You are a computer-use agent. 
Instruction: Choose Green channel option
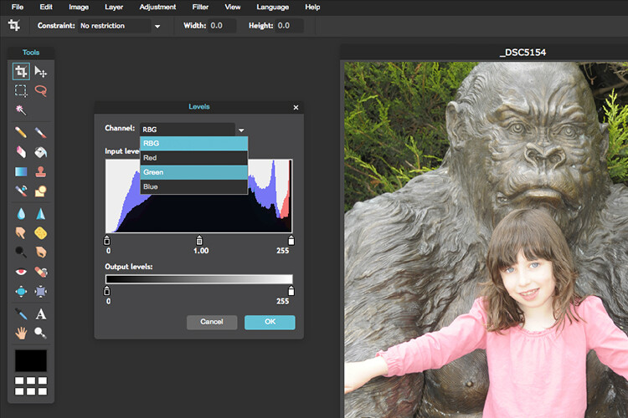pos(194,172)
